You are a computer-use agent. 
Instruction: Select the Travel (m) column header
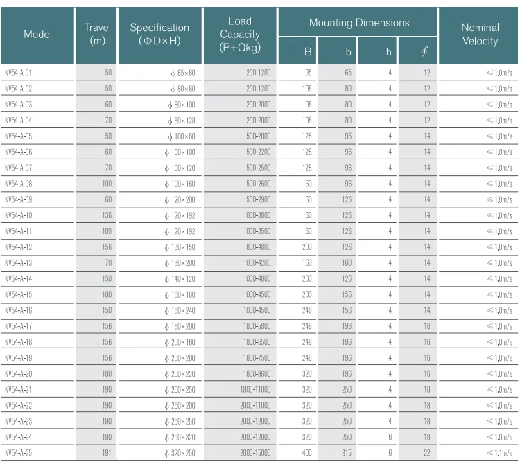pyautogui.click(x=97, y=35)
